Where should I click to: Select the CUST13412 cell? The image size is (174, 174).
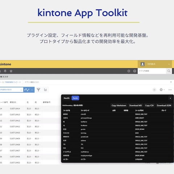[x=15, y=121]
